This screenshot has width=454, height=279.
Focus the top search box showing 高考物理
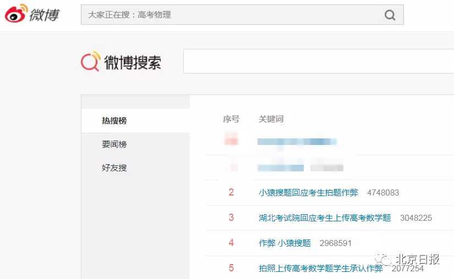231,15
